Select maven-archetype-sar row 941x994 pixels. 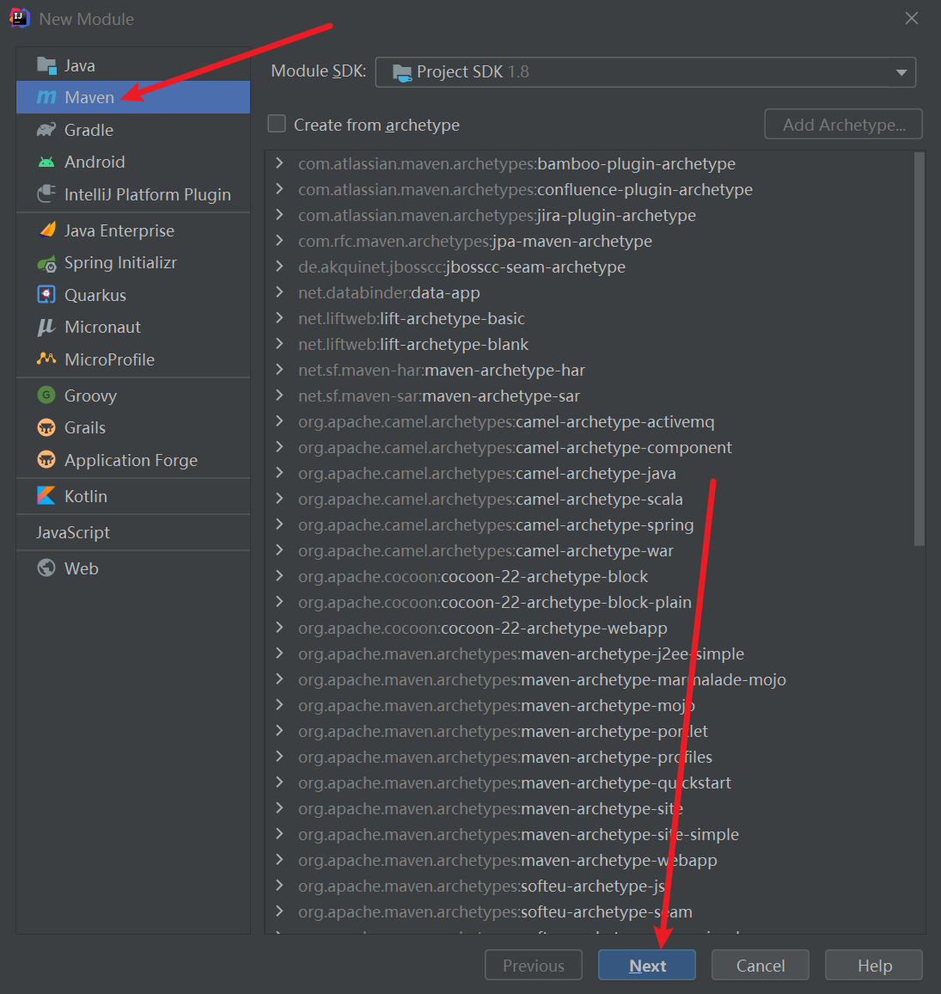(590, 396)
